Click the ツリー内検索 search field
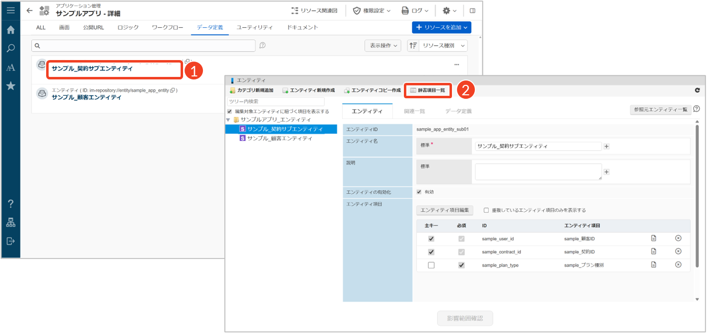The image size is (707, 334). [276, 101]
